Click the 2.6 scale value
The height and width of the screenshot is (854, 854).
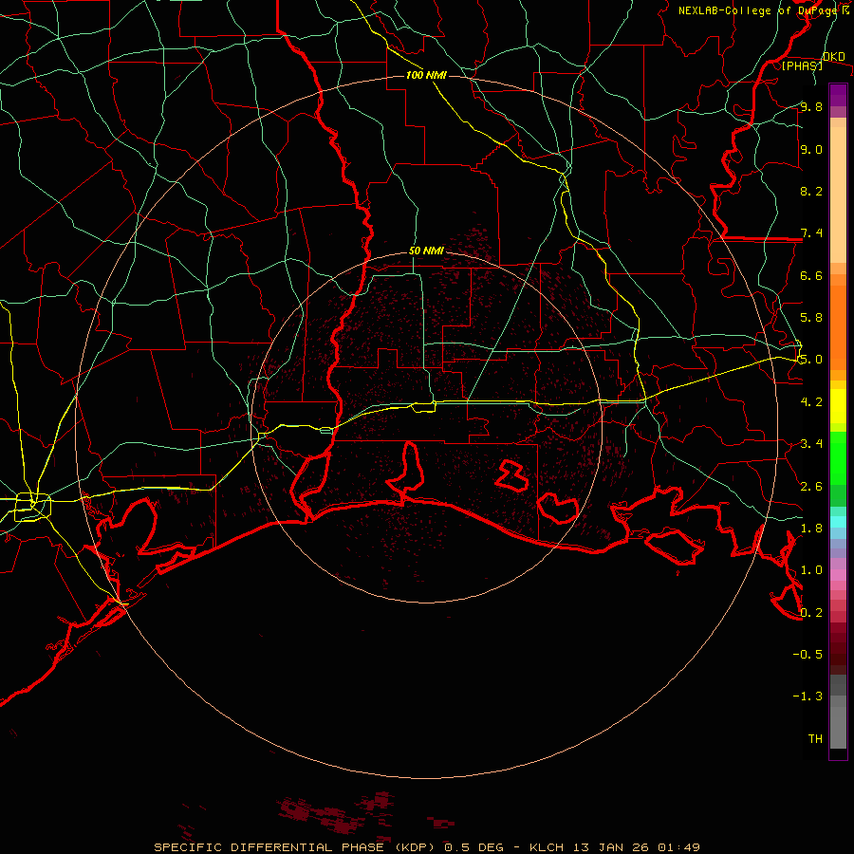coord(811,487)
